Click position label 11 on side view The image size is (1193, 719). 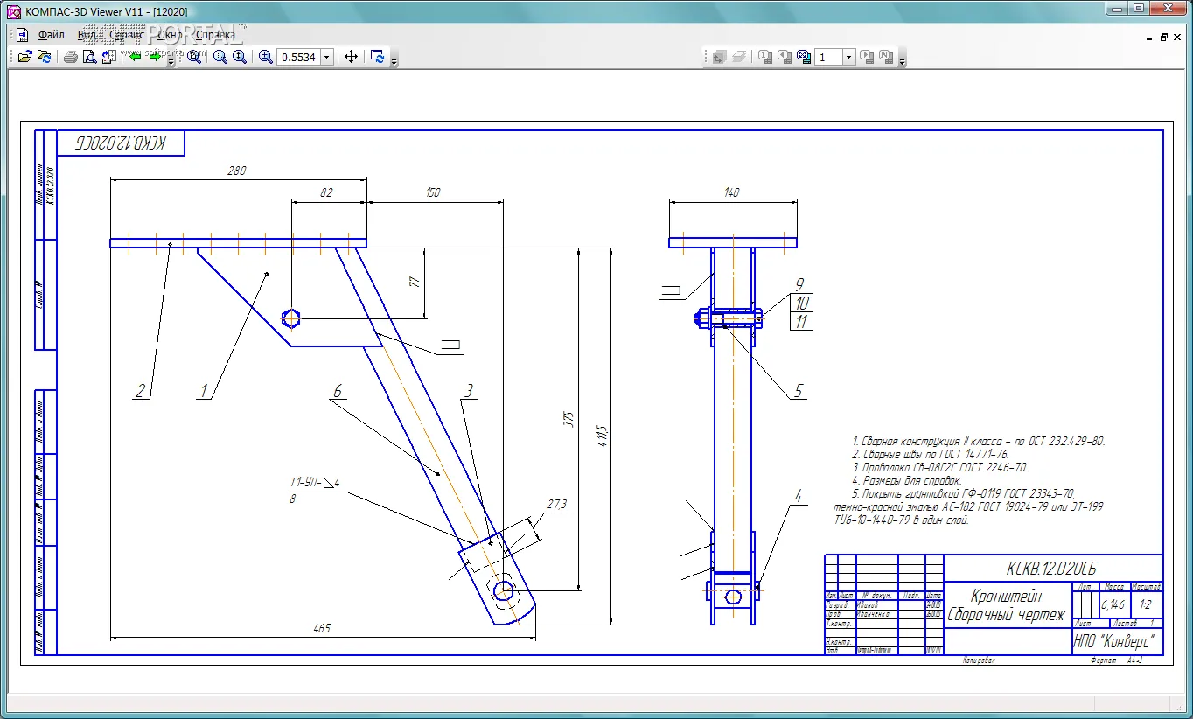(x=801, y=322)
